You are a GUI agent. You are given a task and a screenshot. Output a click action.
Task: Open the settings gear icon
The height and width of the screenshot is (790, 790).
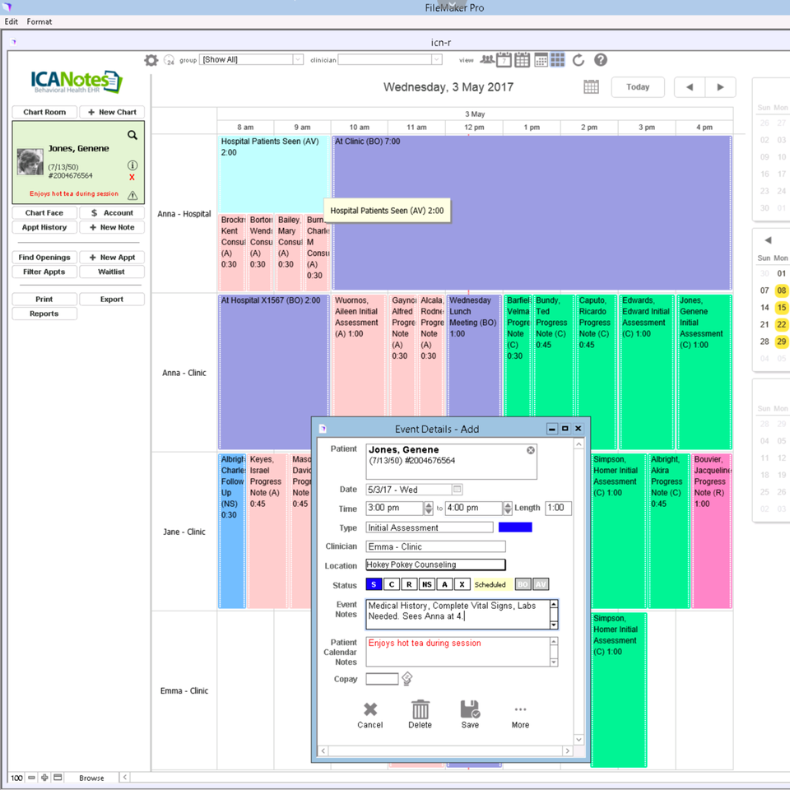[x=151, y=60]
